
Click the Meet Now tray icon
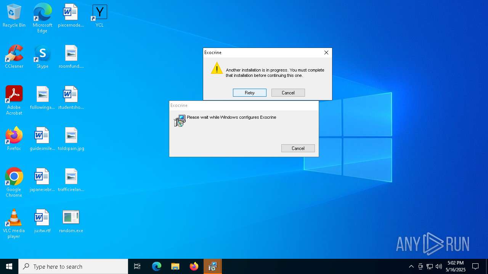(x=421, y=266)
